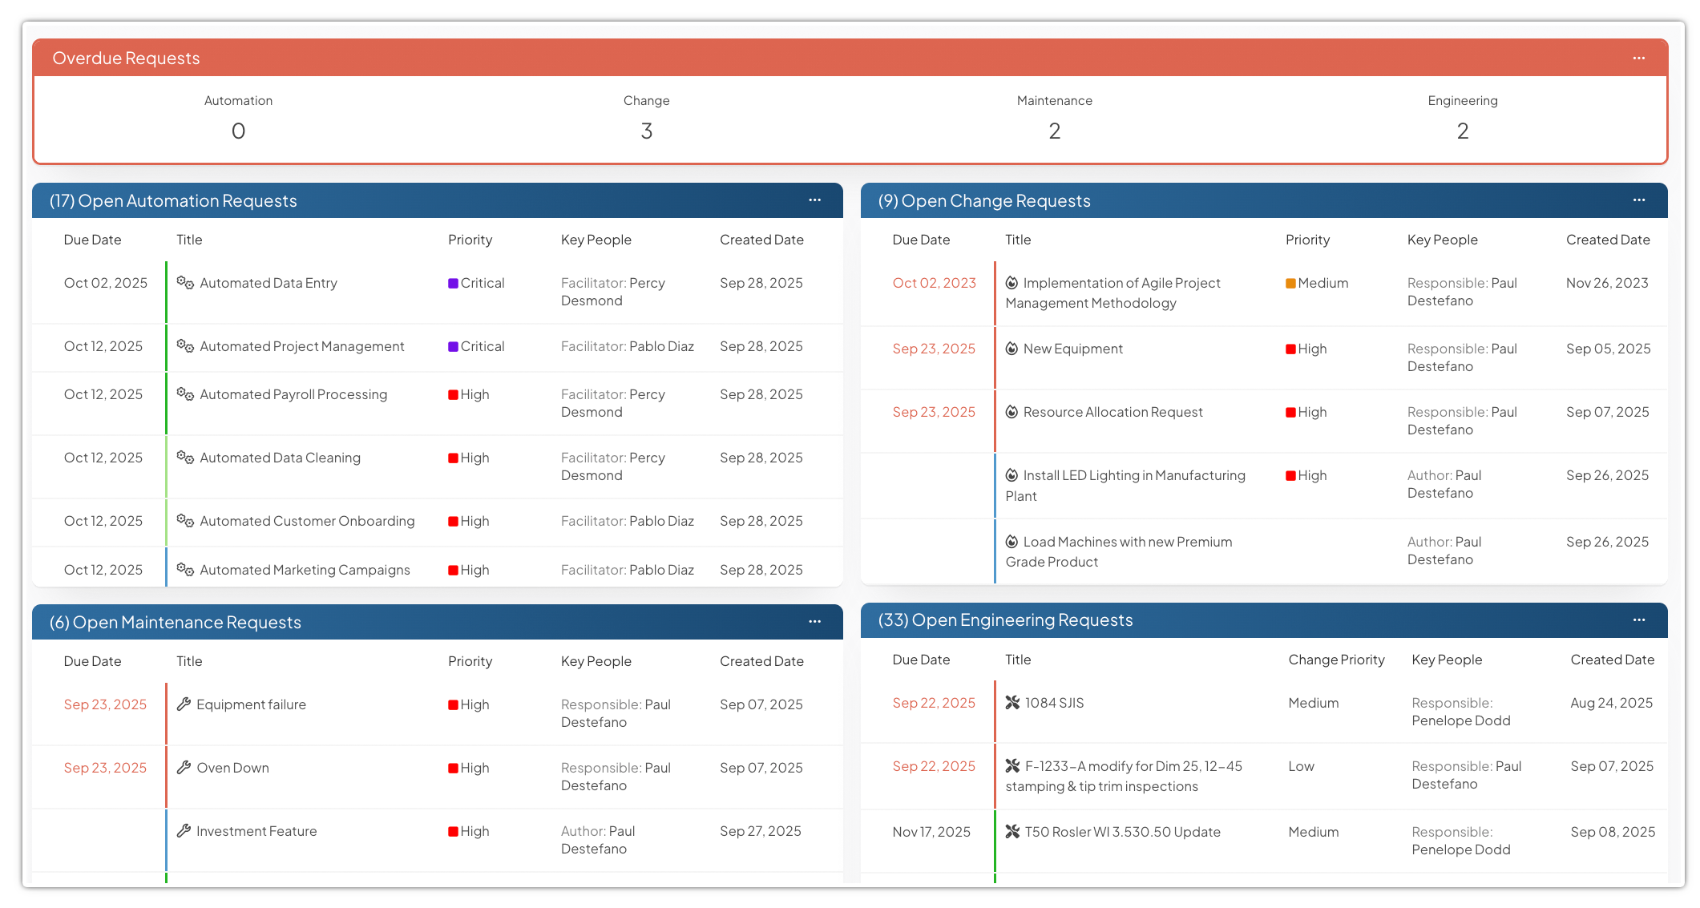The height and width of the screenshot is (908, 1700).
Task: Open Open Automation Requests panel ellipsis menu
Action: pos(814,200)
